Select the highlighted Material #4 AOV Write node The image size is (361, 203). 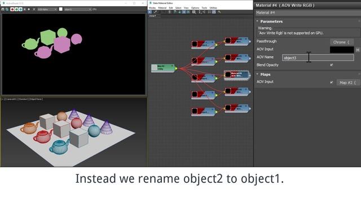[x=237, y=75]
